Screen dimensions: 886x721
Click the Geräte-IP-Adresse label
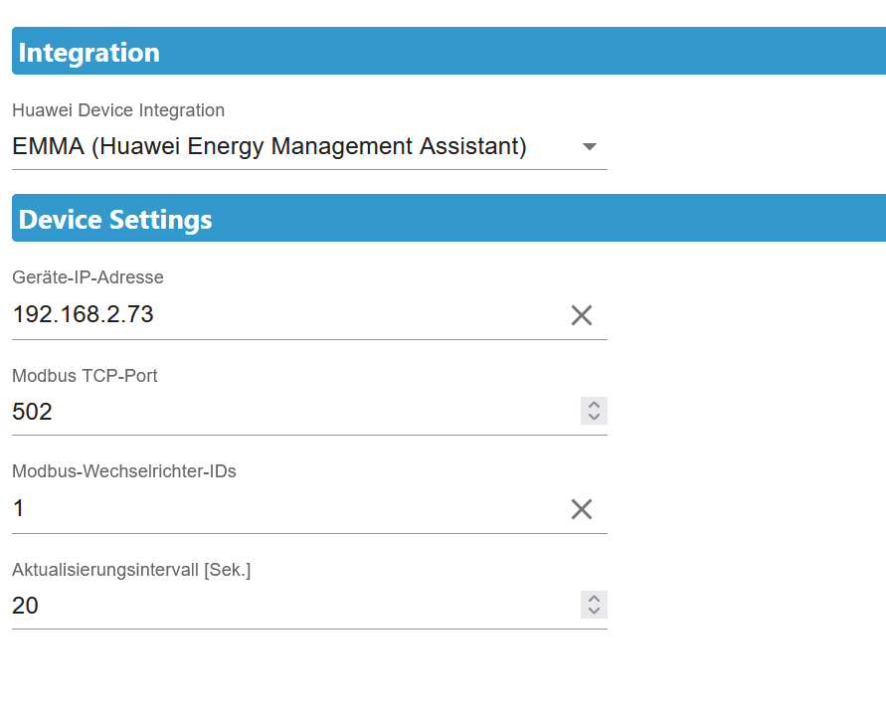(x=88, y=277)
